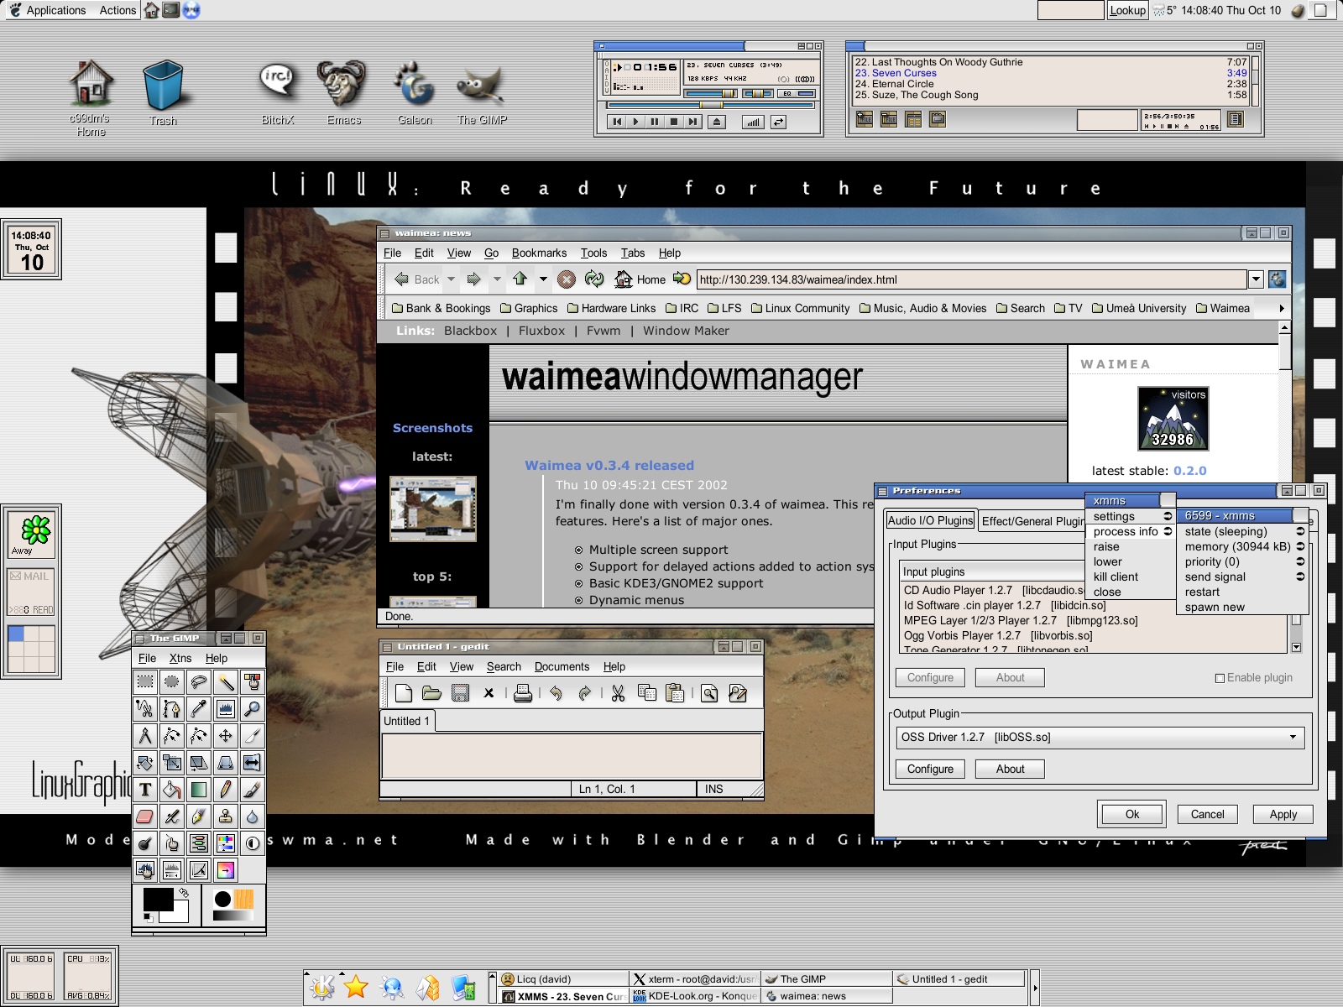Image resolution: width=1343 pixels, height=1007 pixels.
Task: Open the Bookmarks menu in Galeon
Action: point(539,253)
